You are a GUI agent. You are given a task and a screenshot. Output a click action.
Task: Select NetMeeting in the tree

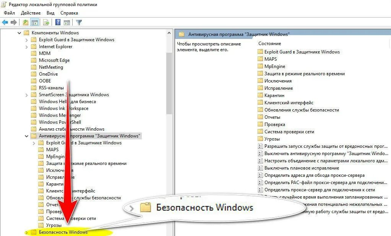[x=51, y=67]
